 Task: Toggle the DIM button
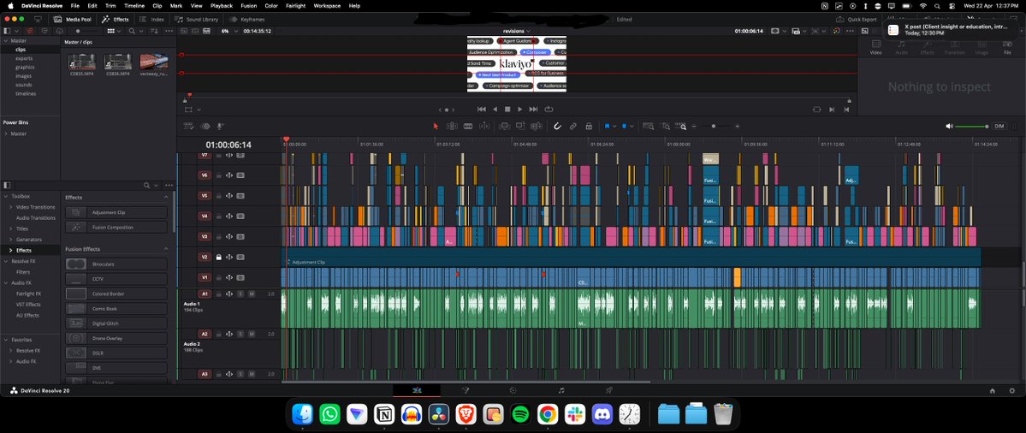(999, 127)
